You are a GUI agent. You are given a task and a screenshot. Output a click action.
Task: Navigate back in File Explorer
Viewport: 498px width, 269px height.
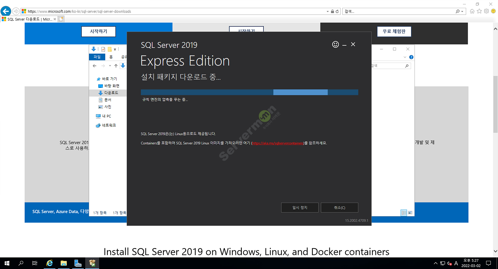[94, 66]
